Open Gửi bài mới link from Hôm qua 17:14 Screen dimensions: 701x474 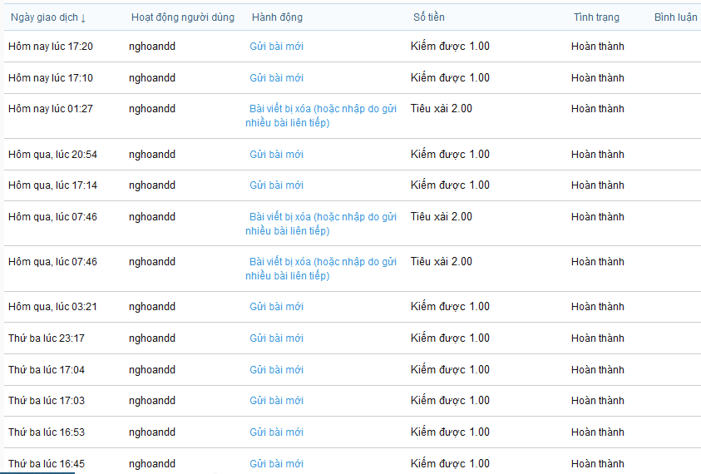[x=276, y=185]
